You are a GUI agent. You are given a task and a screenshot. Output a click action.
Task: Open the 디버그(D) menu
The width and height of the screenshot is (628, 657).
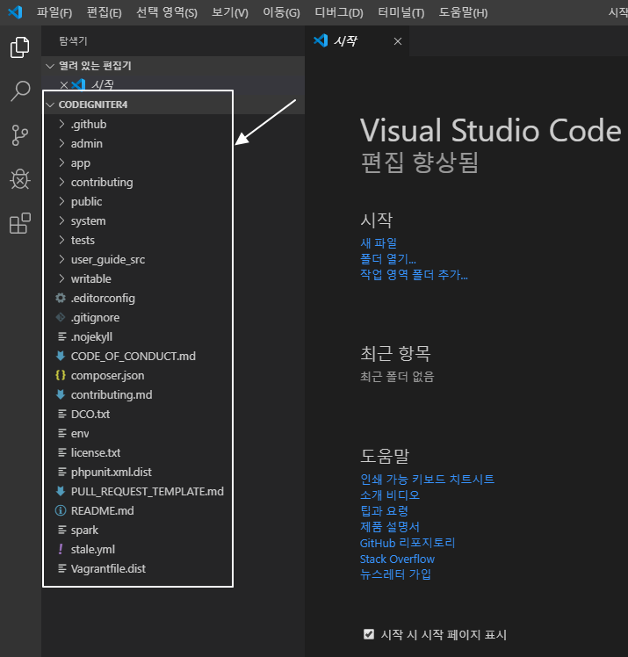[x=339, y=12]
